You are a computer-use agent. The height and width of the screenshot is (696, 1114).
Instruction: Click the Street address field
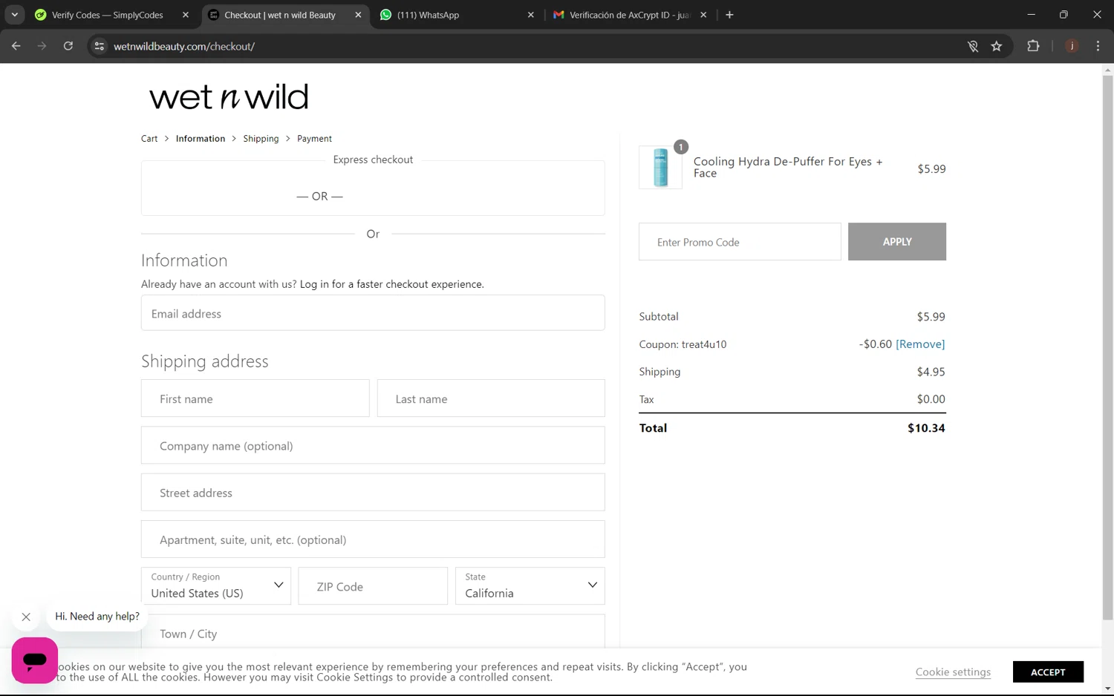point(373,493)
